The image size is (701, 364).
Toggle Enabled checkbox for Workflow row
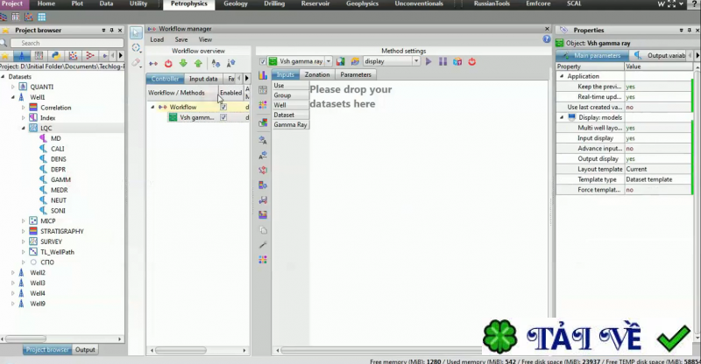point(223,108)
